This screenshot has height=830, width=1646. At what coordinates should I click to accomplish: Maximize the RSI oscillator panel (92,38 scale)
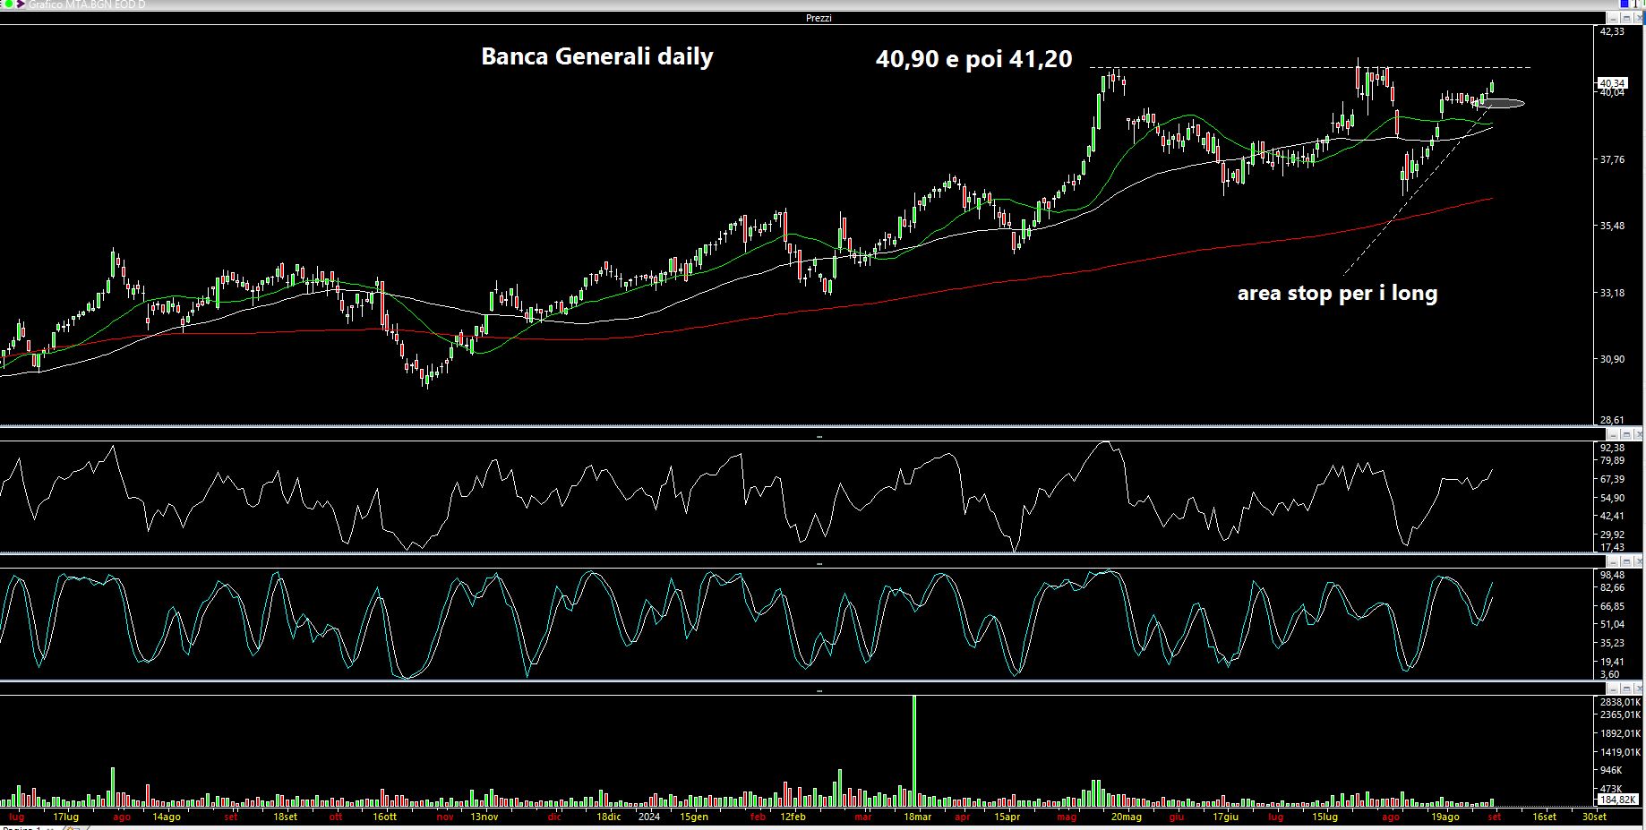1626,435
